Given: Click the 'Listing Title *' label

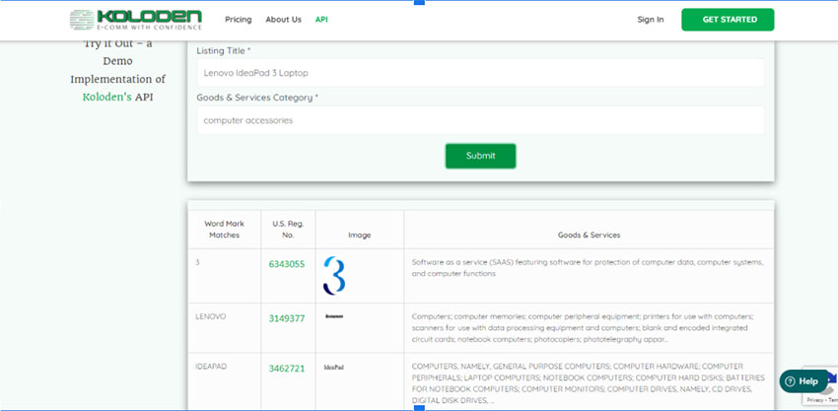Looking at the screenshot, I should point(224,51).
